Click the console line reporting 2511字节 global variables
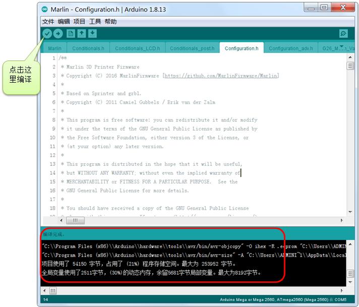359x307 pixels. (151, 272)
